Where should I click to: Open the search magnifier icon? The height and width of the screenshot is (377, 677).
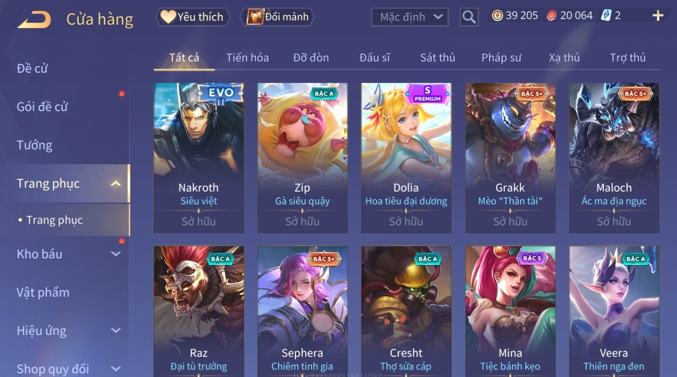[469, 17]
